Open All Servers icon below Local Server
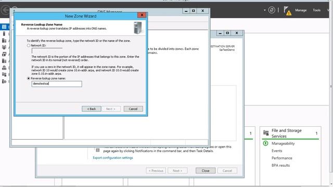Viewport: 333px width, 187px height. [x=4, y=41]
